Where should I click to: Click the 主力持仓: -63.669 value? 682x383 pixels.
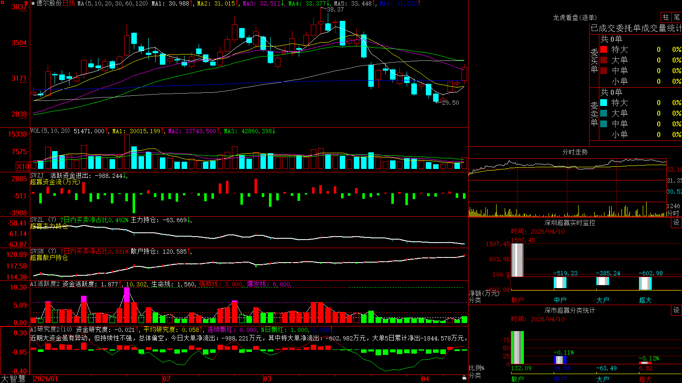click(161, 220)
